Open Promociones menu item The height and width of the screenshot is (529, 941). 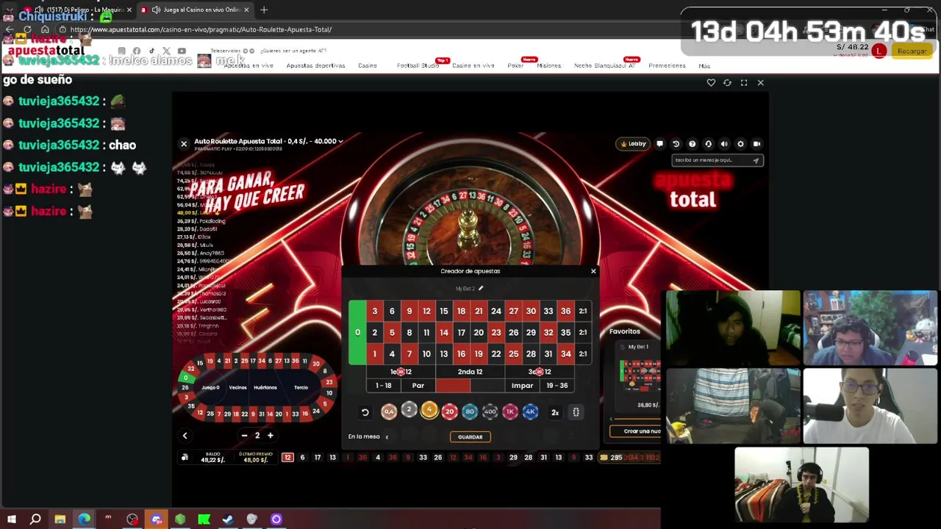click(x=667, y=65)
